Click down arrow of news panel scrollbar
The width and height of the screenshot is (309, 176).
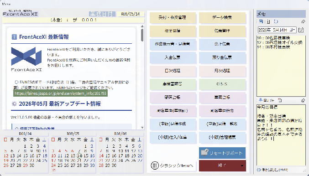click(142, 128)
